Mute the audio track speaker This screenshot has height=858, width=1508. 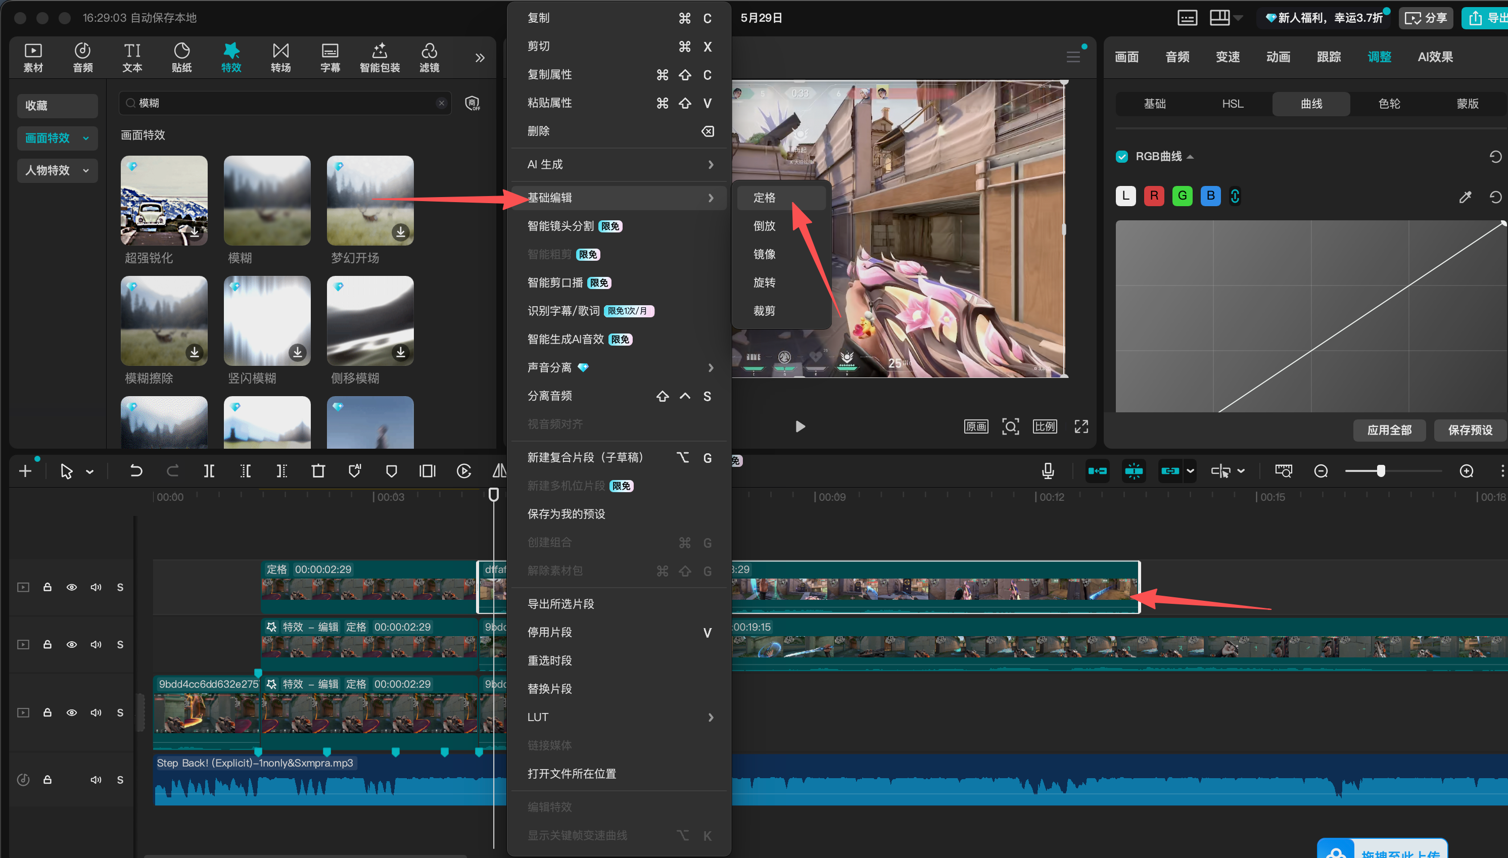point(96,780)
